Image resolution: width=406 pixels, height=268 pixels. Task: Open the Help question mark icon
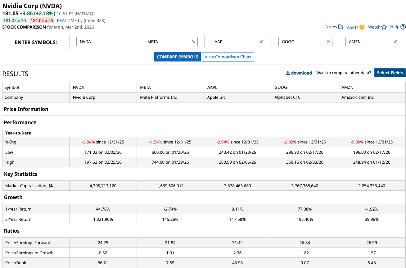click(x=403, y=27)
